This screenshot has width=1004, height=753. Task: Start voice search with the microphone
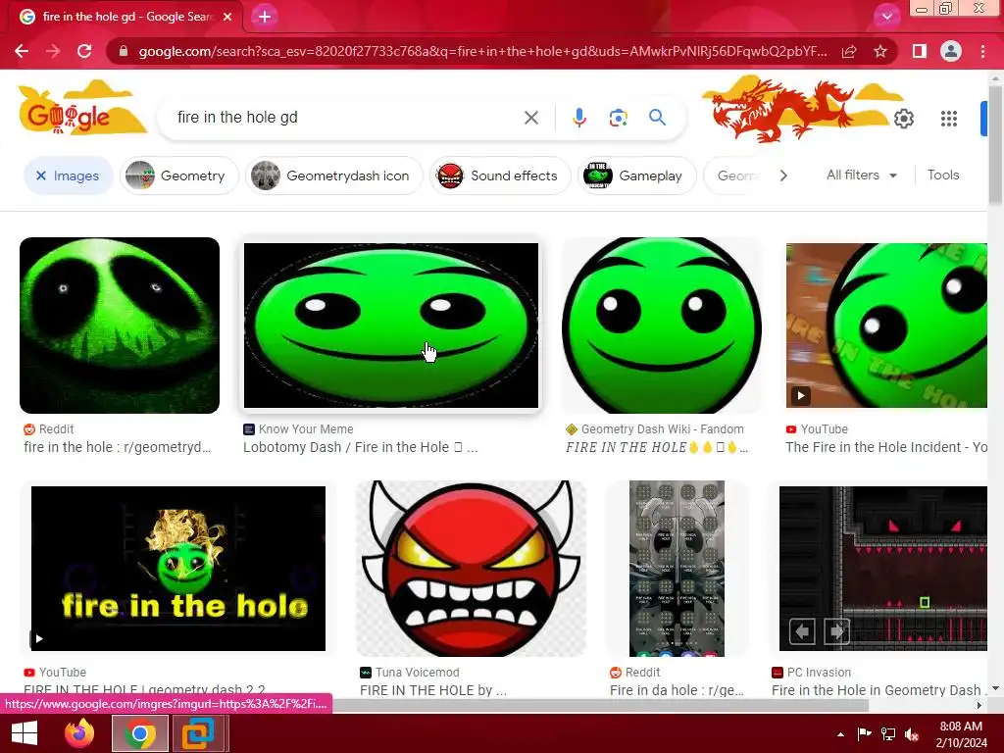coord(578,118)
